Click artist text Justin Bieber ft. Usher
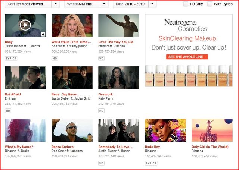The height and width of the screenshot is (170, 239). 114,151
